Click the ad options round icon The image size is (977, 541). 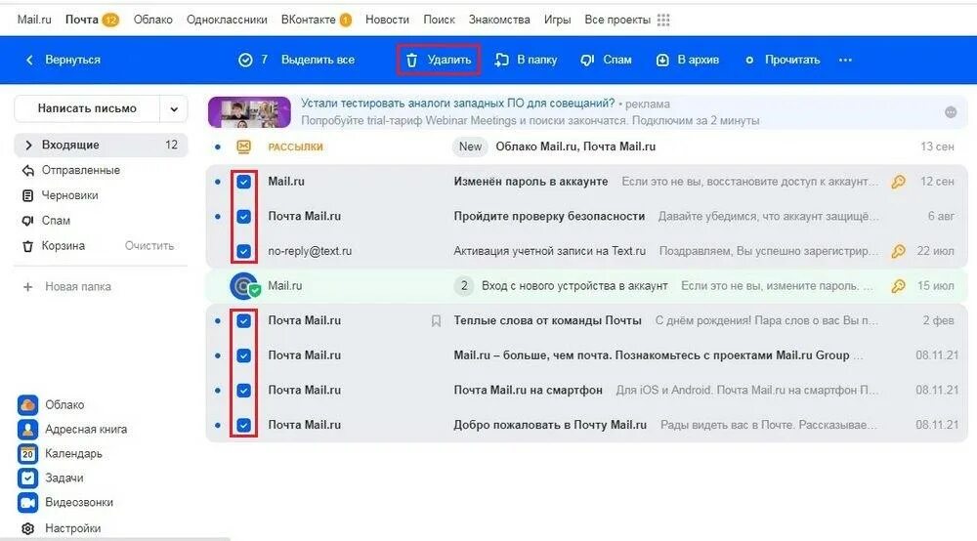click(951, 112)
